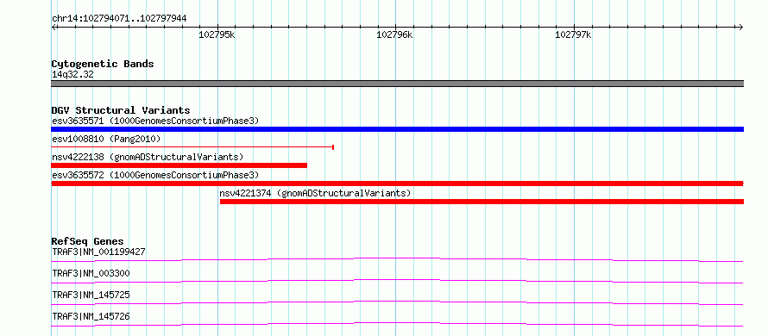Click the 102795k ruler tick label
The image size is (768, 336).
tap(217, 35)
